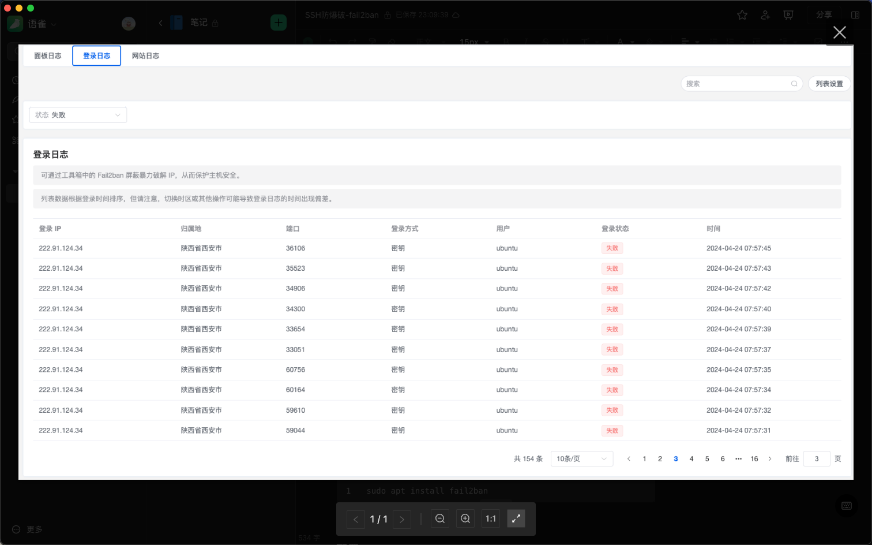Switch to the 网站日志 tab
Screen dimensions: 872x545
point(145,56)
